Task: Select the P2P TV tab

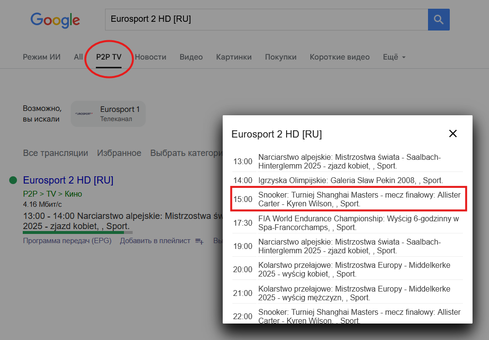Action: click(108, 57)
